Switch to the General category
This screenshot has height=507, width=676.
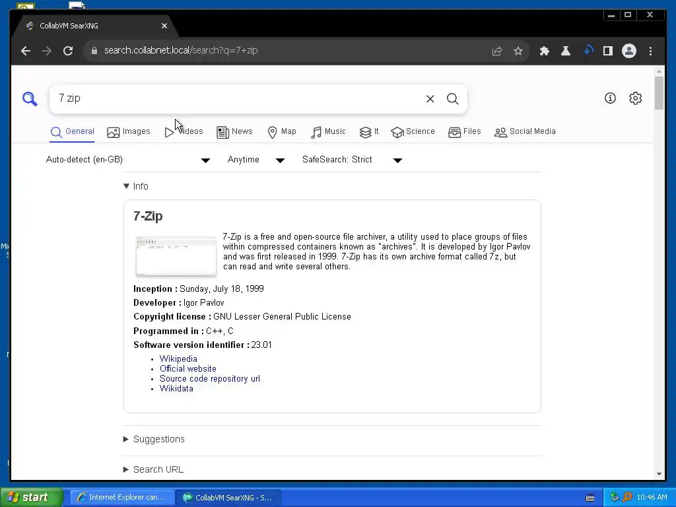pos(73,132)
